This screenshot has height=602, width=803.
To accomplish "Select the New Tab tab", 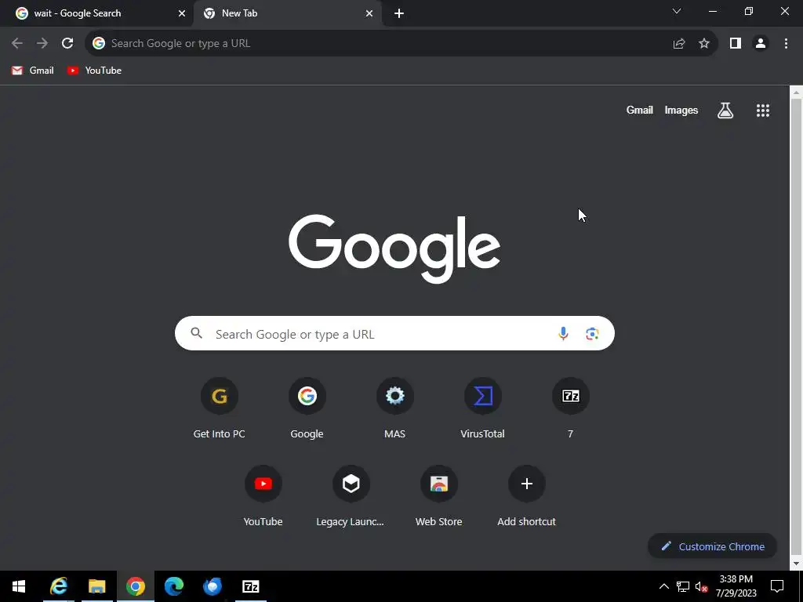I will coord(287,13).
